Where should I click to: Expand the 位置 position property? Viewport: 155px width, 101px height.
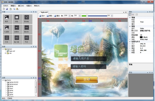pos(130,50)
